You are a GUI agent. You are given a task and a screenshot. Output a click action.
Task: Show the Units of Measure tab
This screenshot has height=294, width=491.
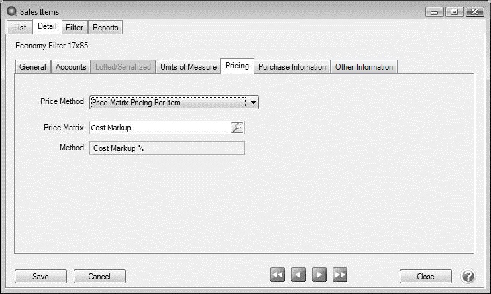click(x=188, y=67)
